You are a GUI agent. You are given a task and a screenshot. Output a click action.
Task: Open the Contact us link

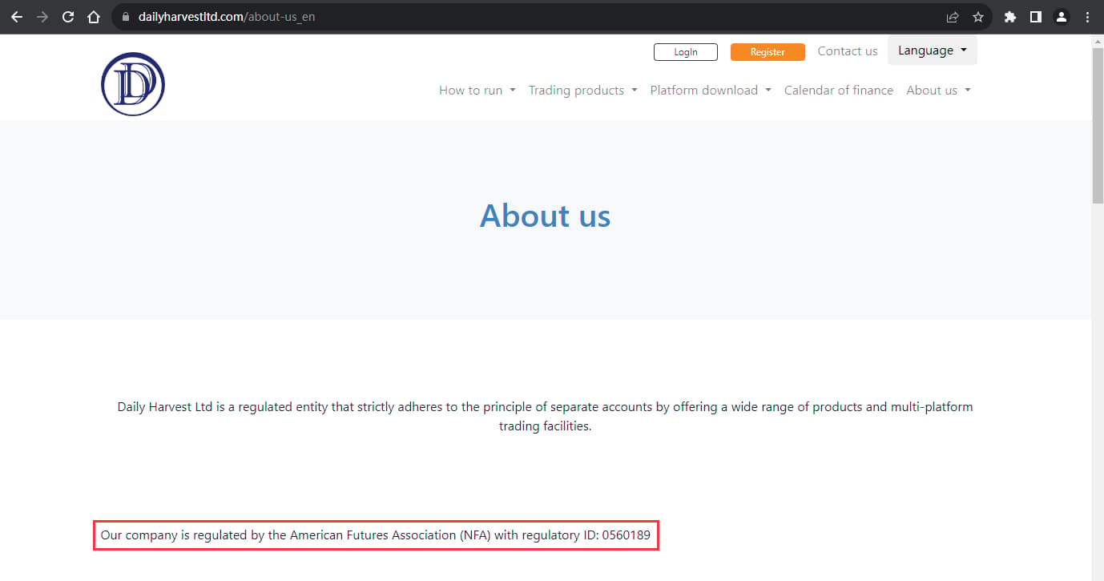[848, 50]
